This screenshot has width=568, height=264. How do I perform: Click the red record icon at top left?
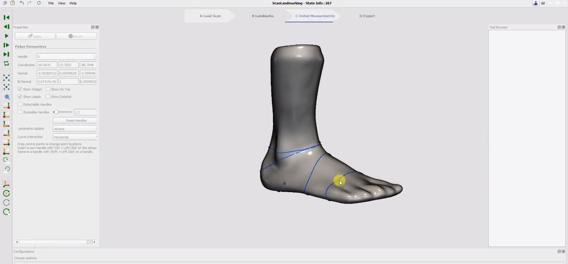[x=5, y=3]
